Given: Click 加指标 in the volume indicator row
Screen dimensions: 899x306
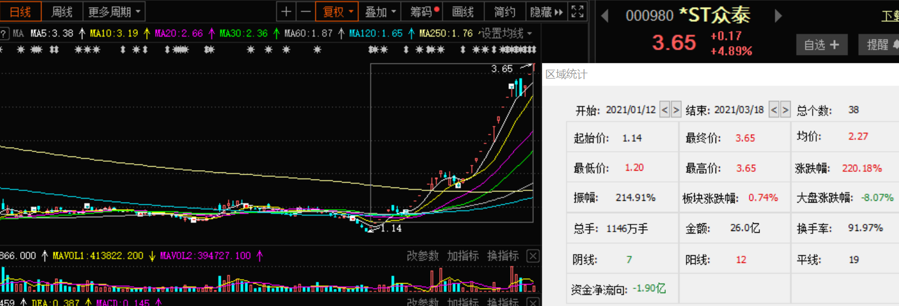Looking at the screenshot, I should tap(463, 256).
